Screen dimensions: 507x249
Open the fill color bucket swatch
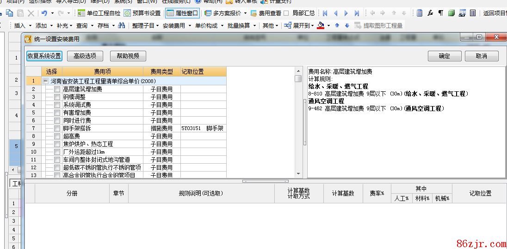321,26
